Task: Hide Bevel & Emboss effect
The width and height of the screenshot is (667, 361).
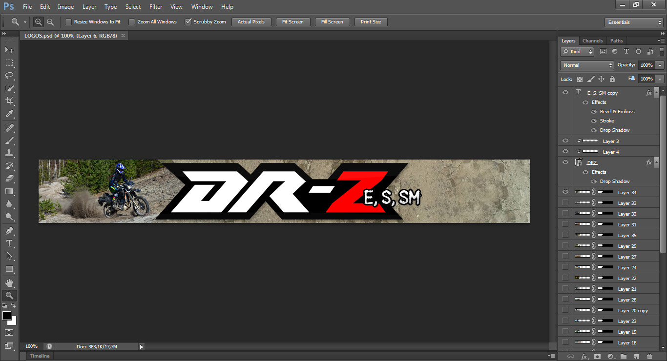Action: click(594, 112)
